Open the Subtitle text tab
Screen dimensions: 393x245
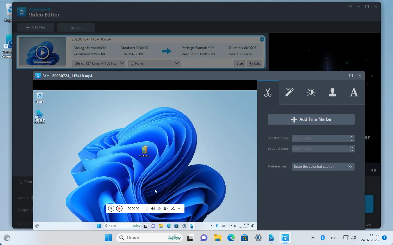354,92
